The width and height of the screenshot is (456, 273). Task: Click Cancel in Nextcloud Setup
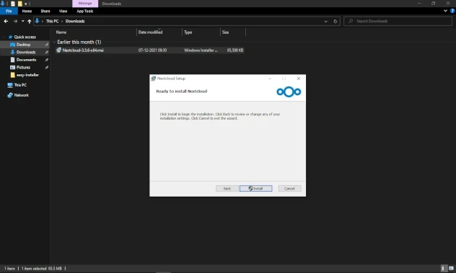(x=289, y=189)
